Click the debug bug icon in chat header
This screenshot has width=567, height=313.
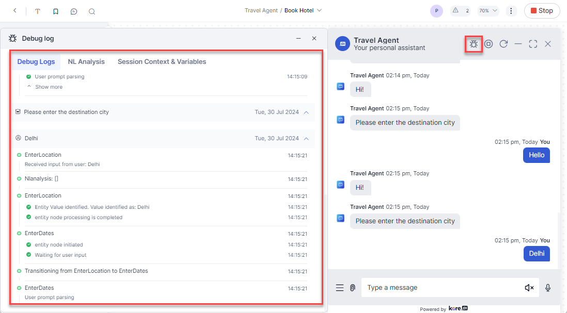474,44
